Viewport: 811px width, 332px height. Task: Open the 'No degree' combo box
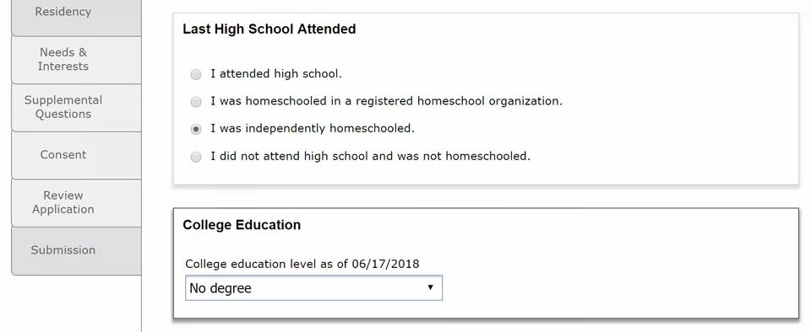(313, 287)
